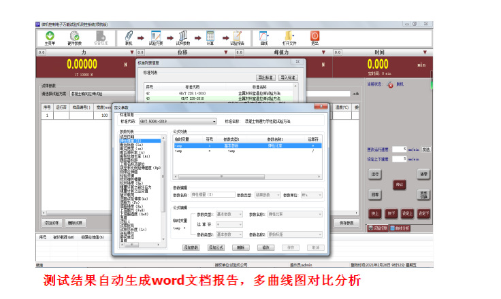Viewport: 501px width, 299px height.
Task: Click the 快下 fast-down button
Action: pos(391,213)
